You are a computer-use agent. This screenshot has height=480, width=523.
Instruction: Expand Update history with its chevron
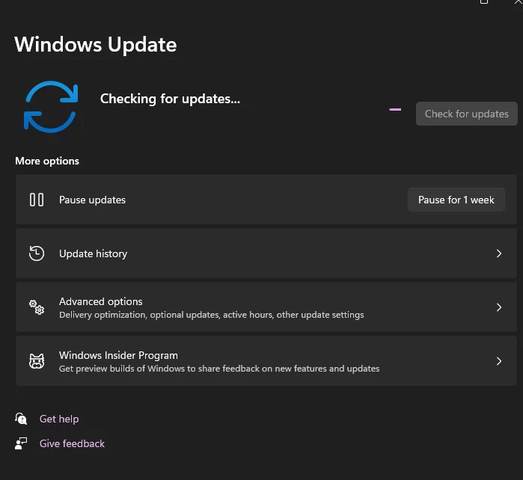499,253
